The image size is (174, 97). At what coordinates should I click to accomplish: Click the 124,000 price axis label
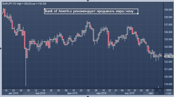(168, 47)
